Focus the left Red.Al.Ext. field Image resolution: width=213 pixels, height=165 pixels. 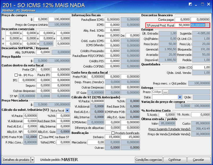(x=31, y=126)
